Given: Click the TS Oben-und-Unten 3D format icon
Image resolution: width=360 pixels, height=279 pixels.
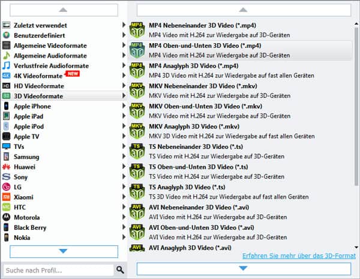Looking at the screenshot, I should tap(137, 172).
